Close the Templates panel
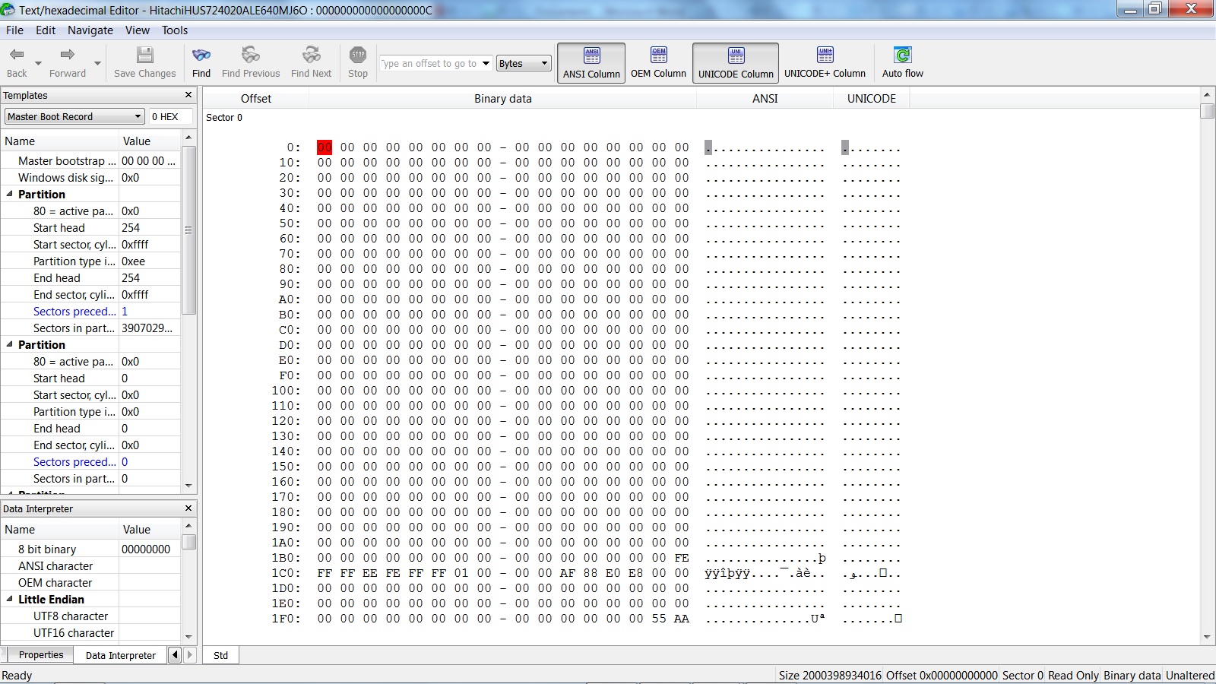Viewport: 1216px width, 684px height. (x=188, y=95)
